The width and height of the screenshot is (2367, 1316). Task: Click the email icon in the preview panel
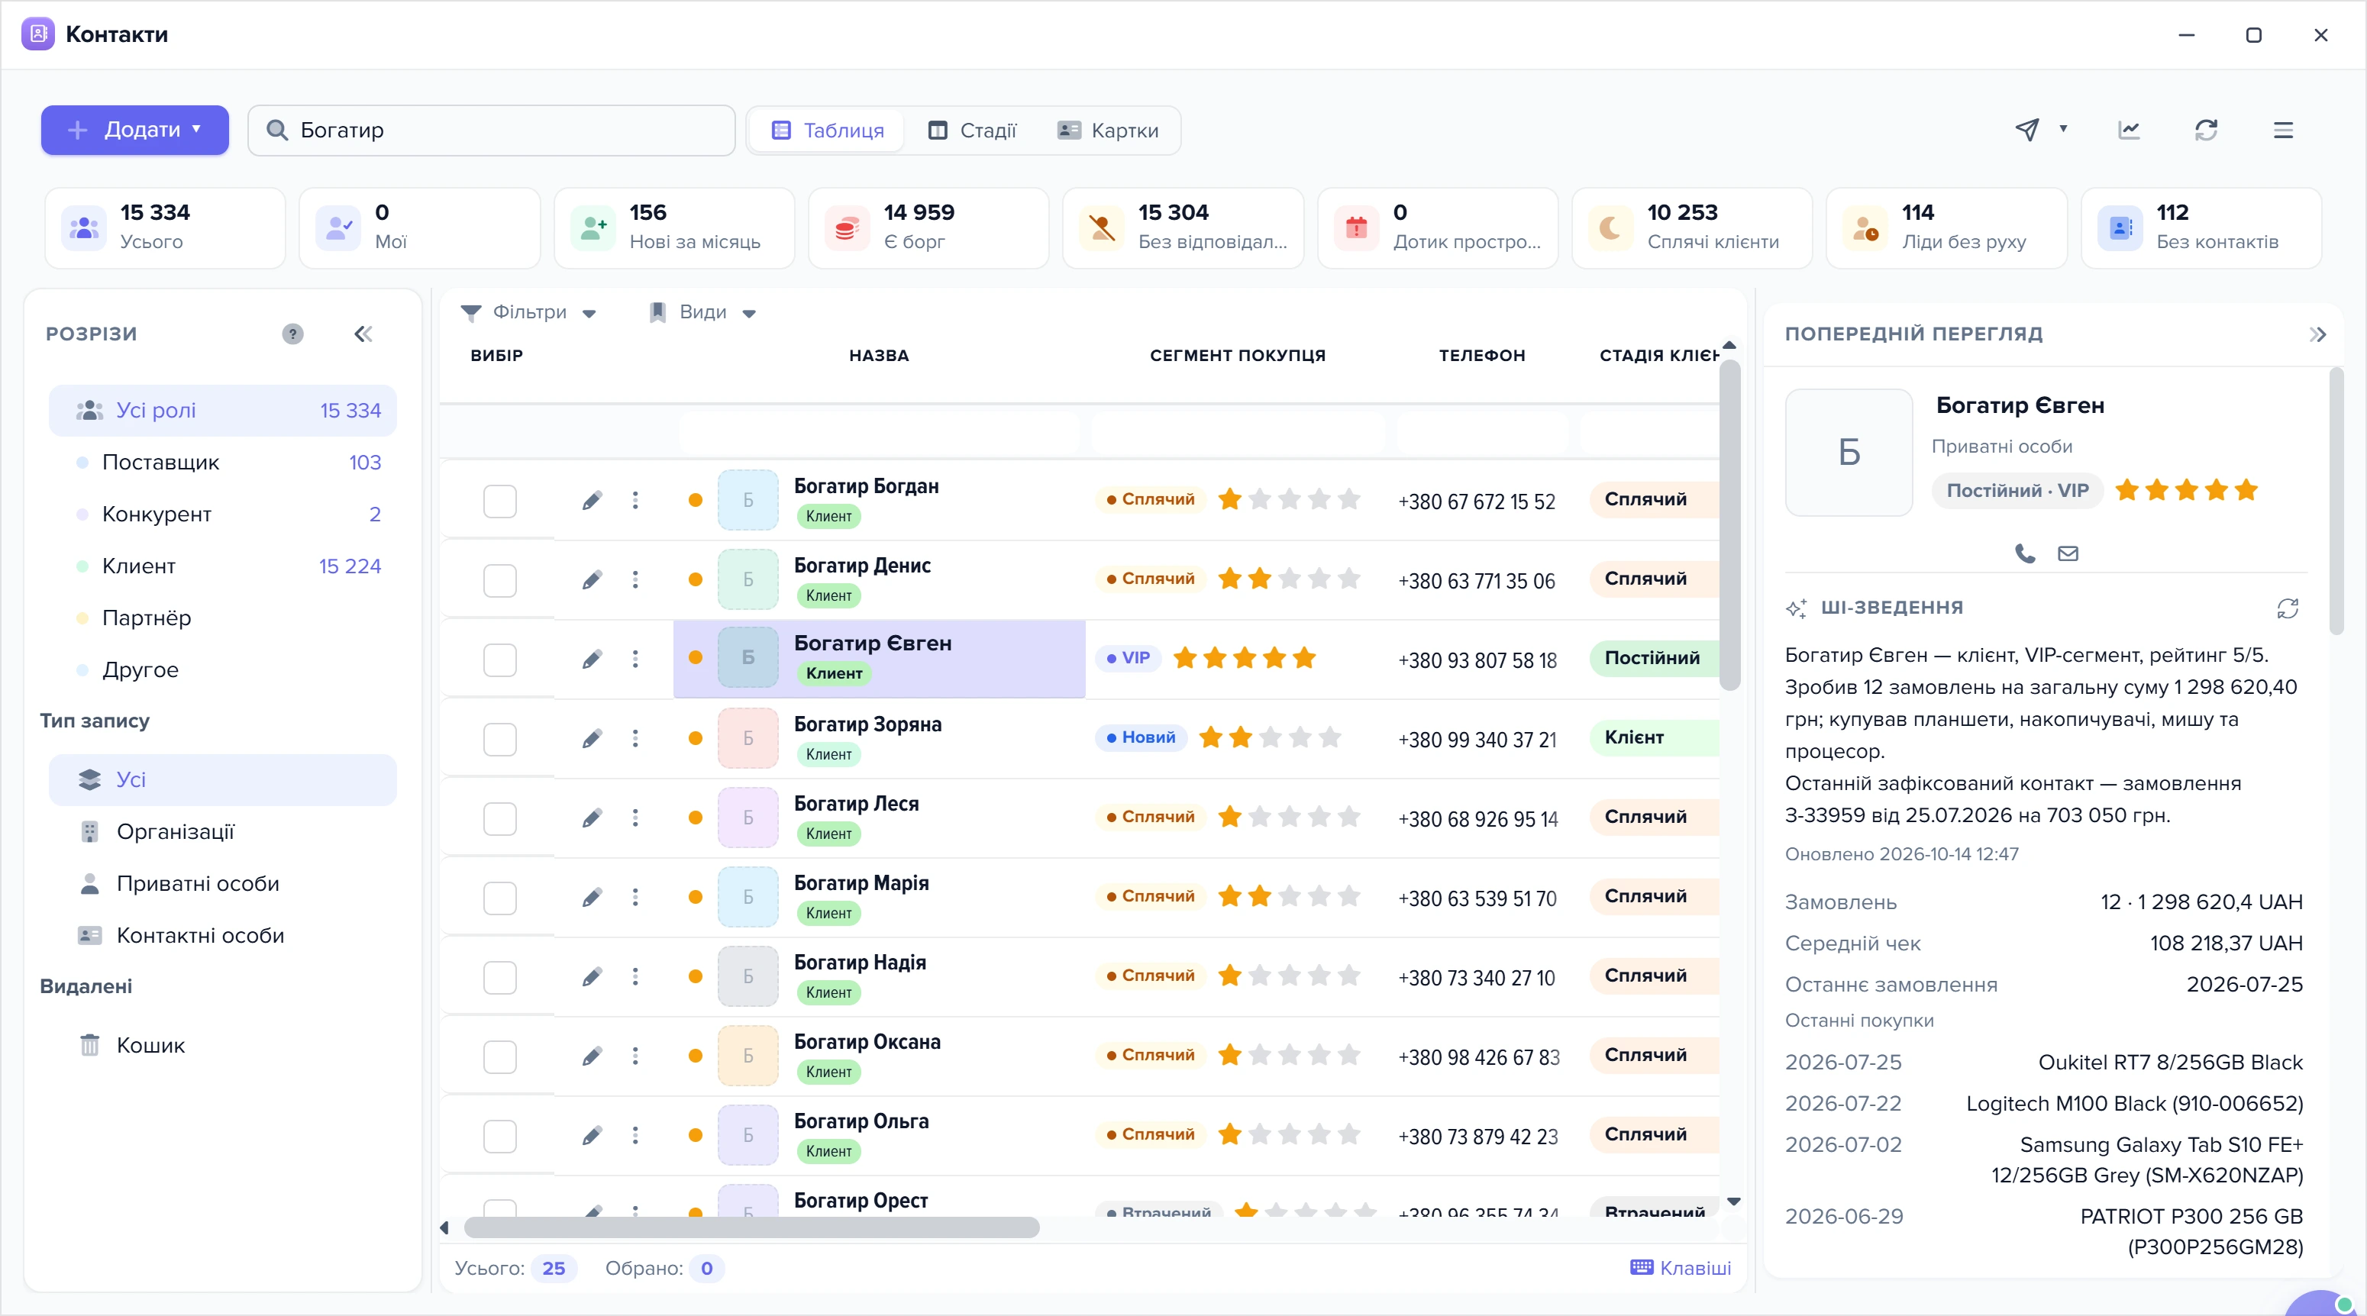point(2068,553)
